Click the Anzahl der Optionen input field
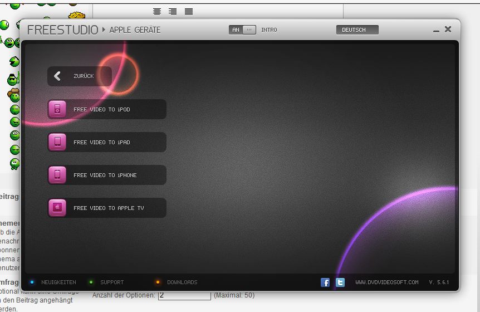The height and width of the screenshot is (312, 480). pyautogui.click(x=184, y=295)
